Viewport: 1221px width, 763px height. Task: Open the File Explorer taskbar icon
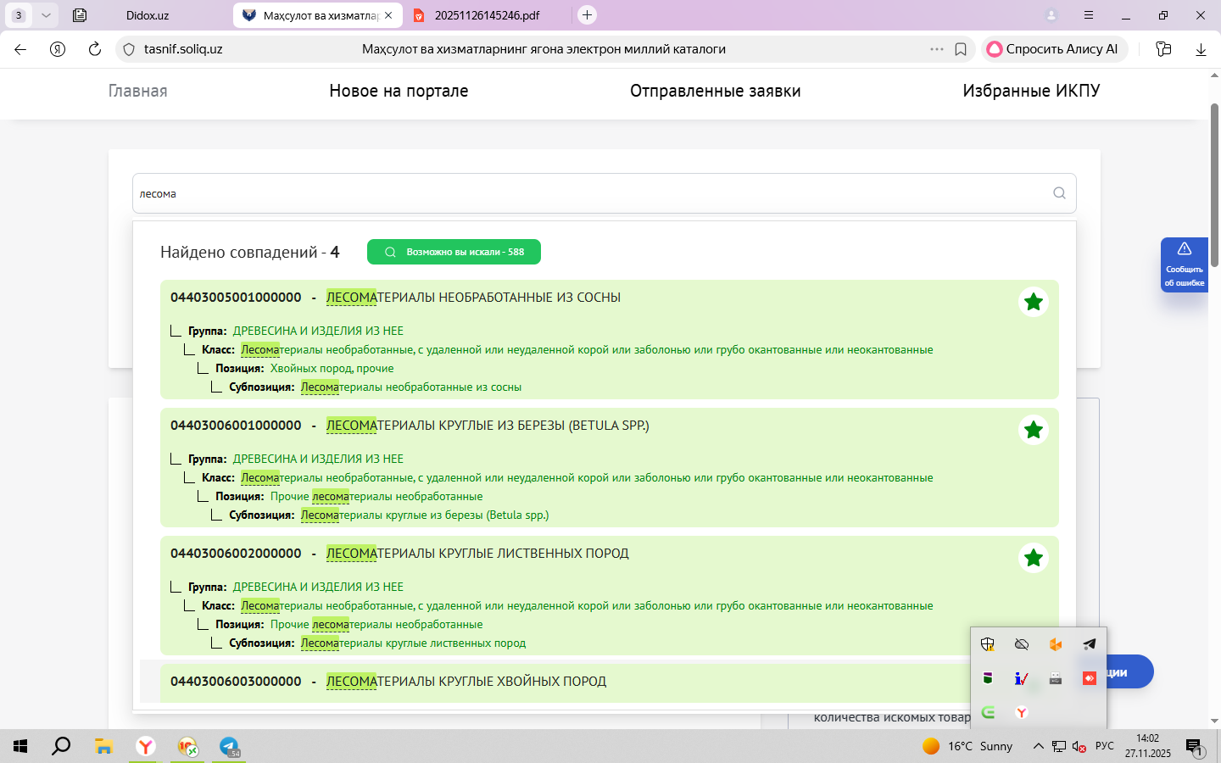(103, 746)
